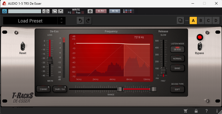Open info with the i icon
222x114 pixels.
tap(217, 111)
